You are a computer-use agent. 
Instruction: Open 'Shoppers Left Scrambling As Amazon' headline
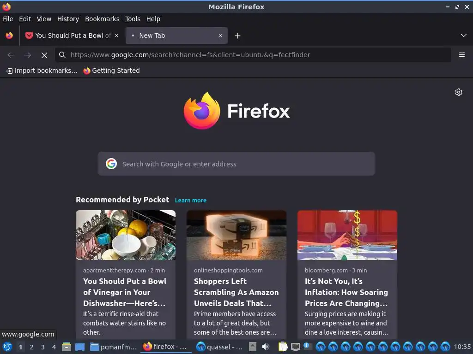tap(236, 292)
